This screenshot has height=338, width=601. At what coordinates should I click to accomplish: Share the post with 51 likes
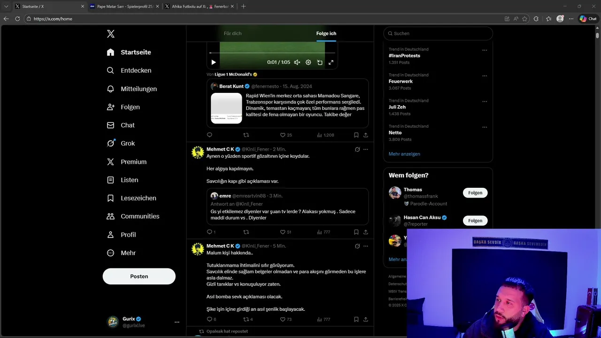[x=366, y=232]
